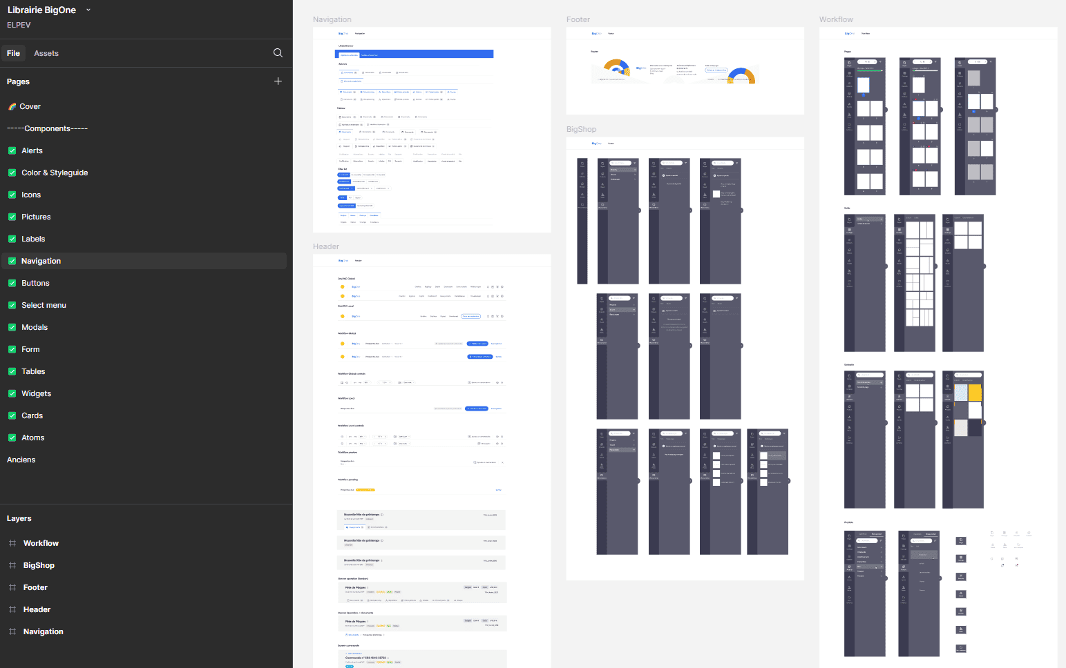Click the frame icon beside the BigShop layer
This screenshot has width=1066, height=668.
pyautogui.click(x=12, y=565)
